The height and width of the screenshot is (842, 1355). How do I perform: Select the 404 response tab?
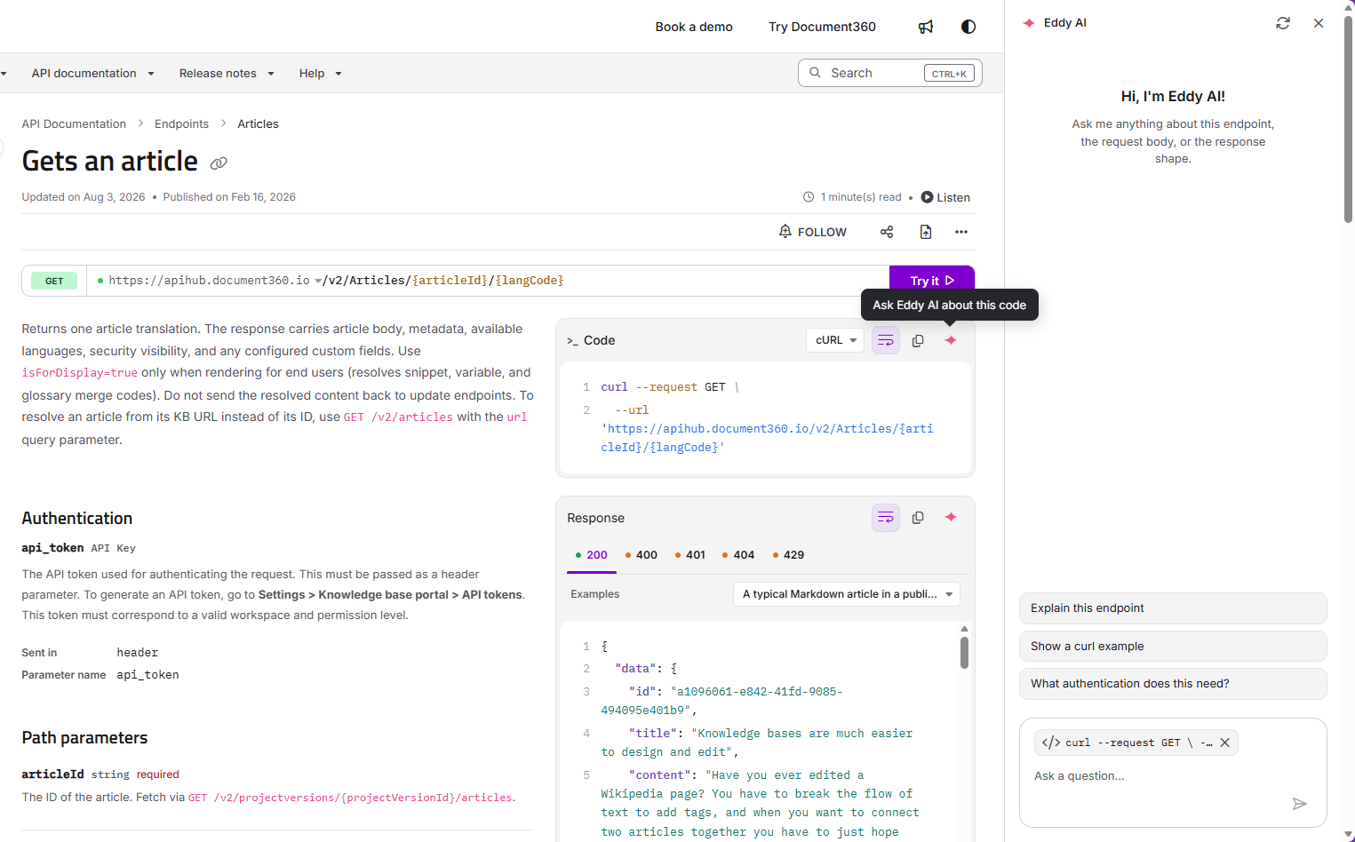click(x=737, y=555)
